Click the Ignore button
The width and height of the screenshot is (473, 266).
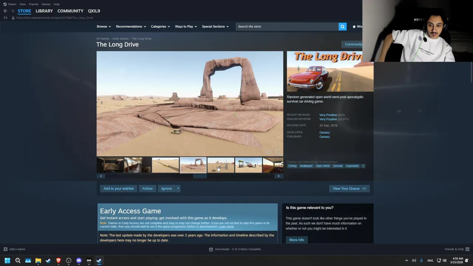(167, 188)
